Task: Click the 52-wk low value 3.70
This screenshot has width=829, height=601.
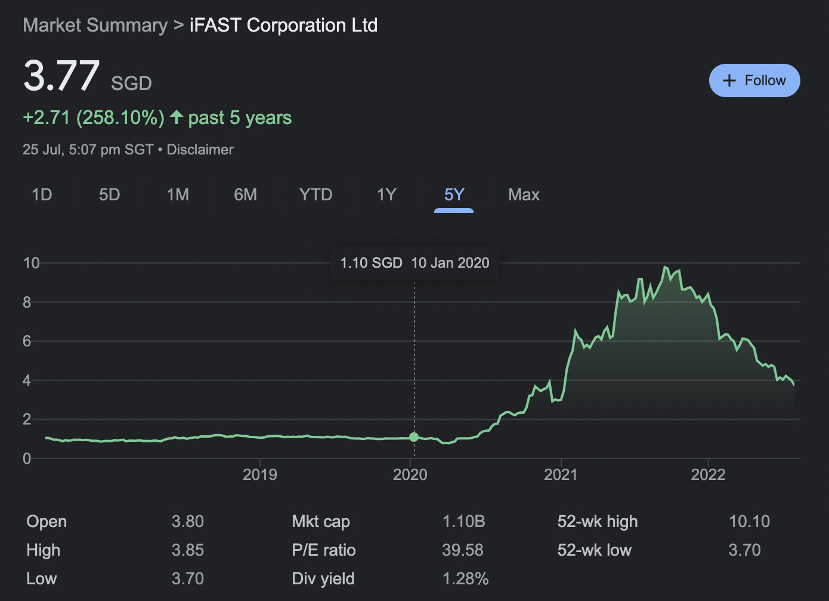Action: click(x=745, y=550)
